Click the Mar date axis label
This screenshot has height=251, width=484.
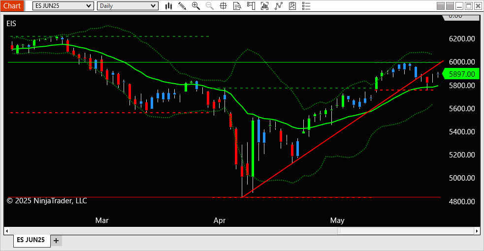[x=102, y=220]
